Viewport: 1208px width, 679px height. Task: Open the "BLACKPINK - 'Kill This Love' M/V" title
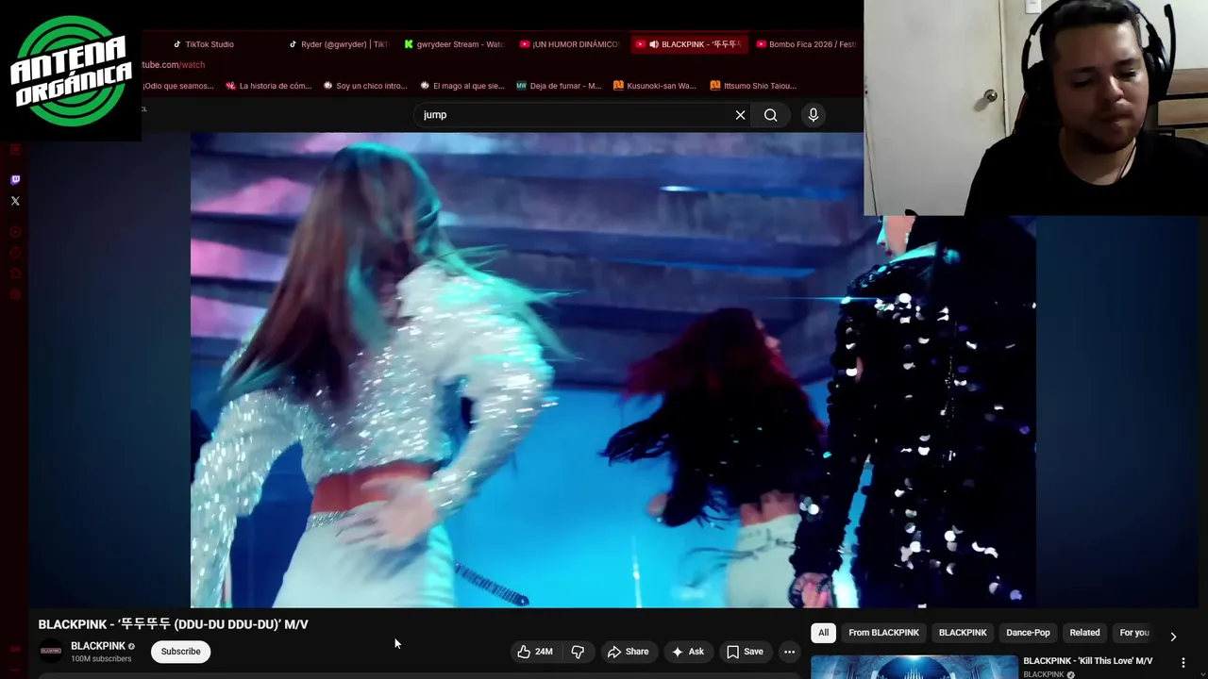point(1087,661)
